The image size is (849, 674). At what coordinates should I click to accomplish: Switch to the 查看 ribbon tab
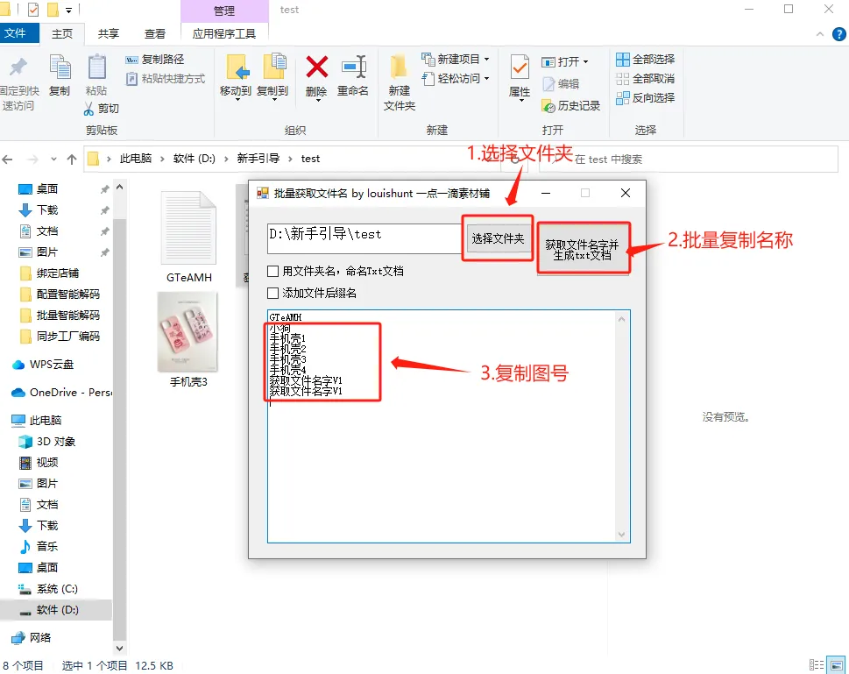(x=155, y=33)
